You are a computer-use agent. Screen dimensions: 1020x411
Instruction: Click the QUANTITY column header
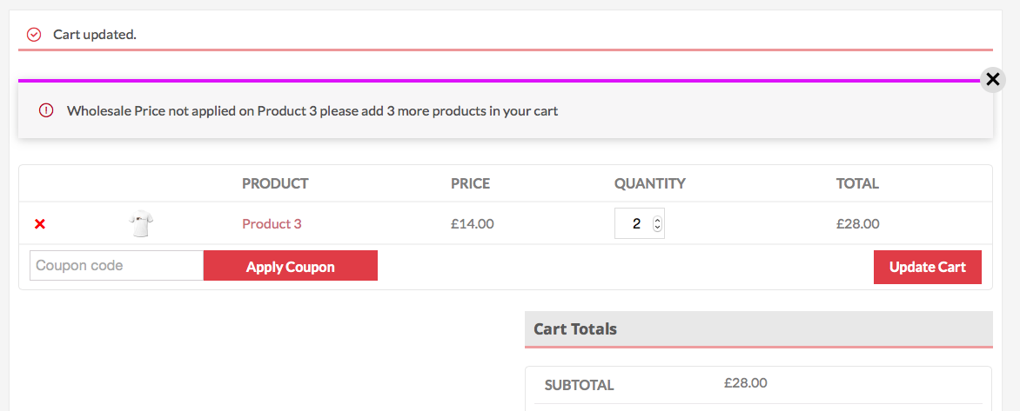click(x=650, y=183)
